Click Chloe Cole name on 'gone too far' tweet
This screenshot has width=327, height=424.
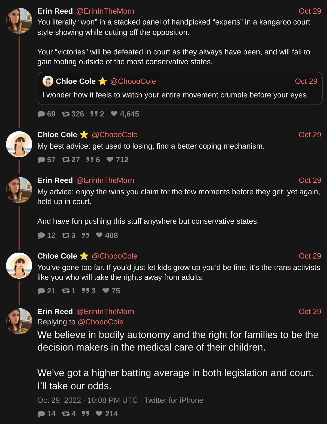[57, 256]
